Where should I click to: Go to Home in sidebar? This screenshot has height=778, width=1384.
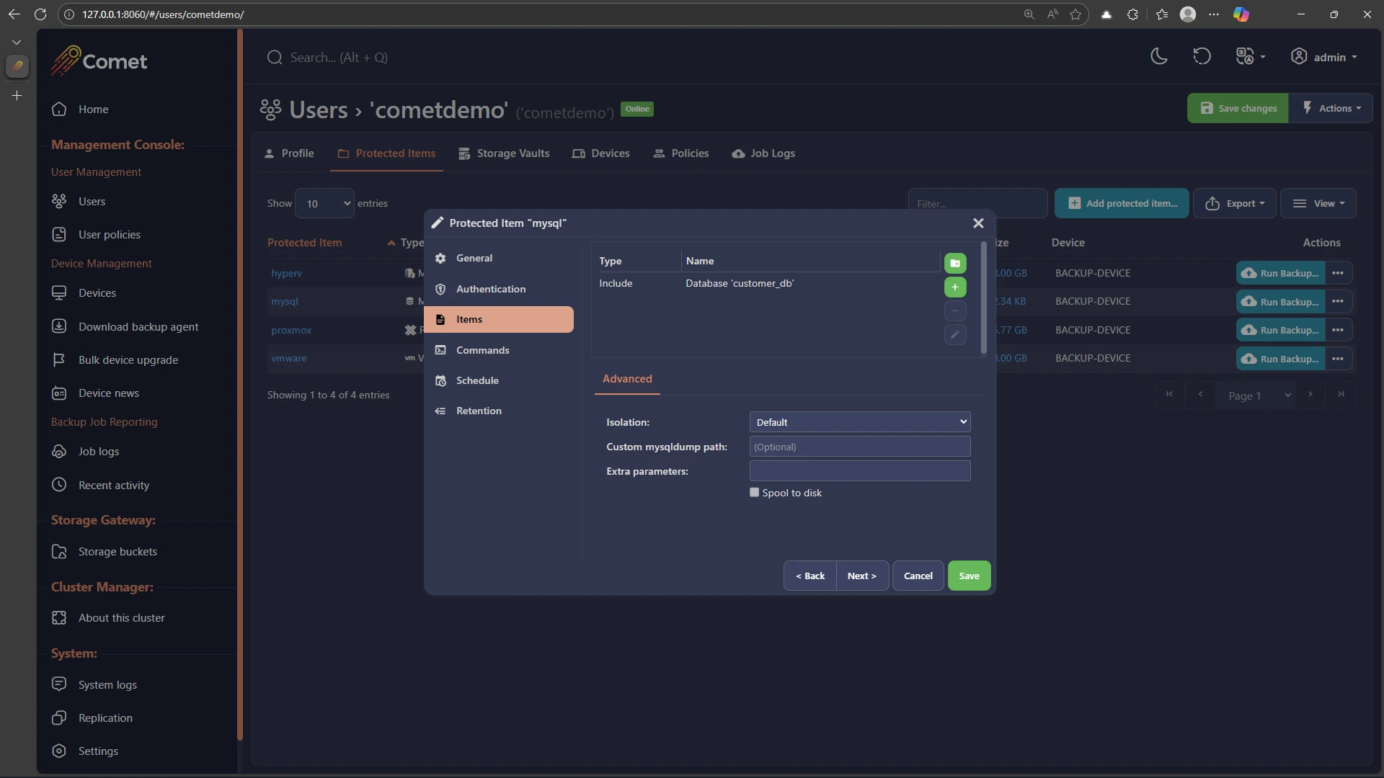point(93,109)
